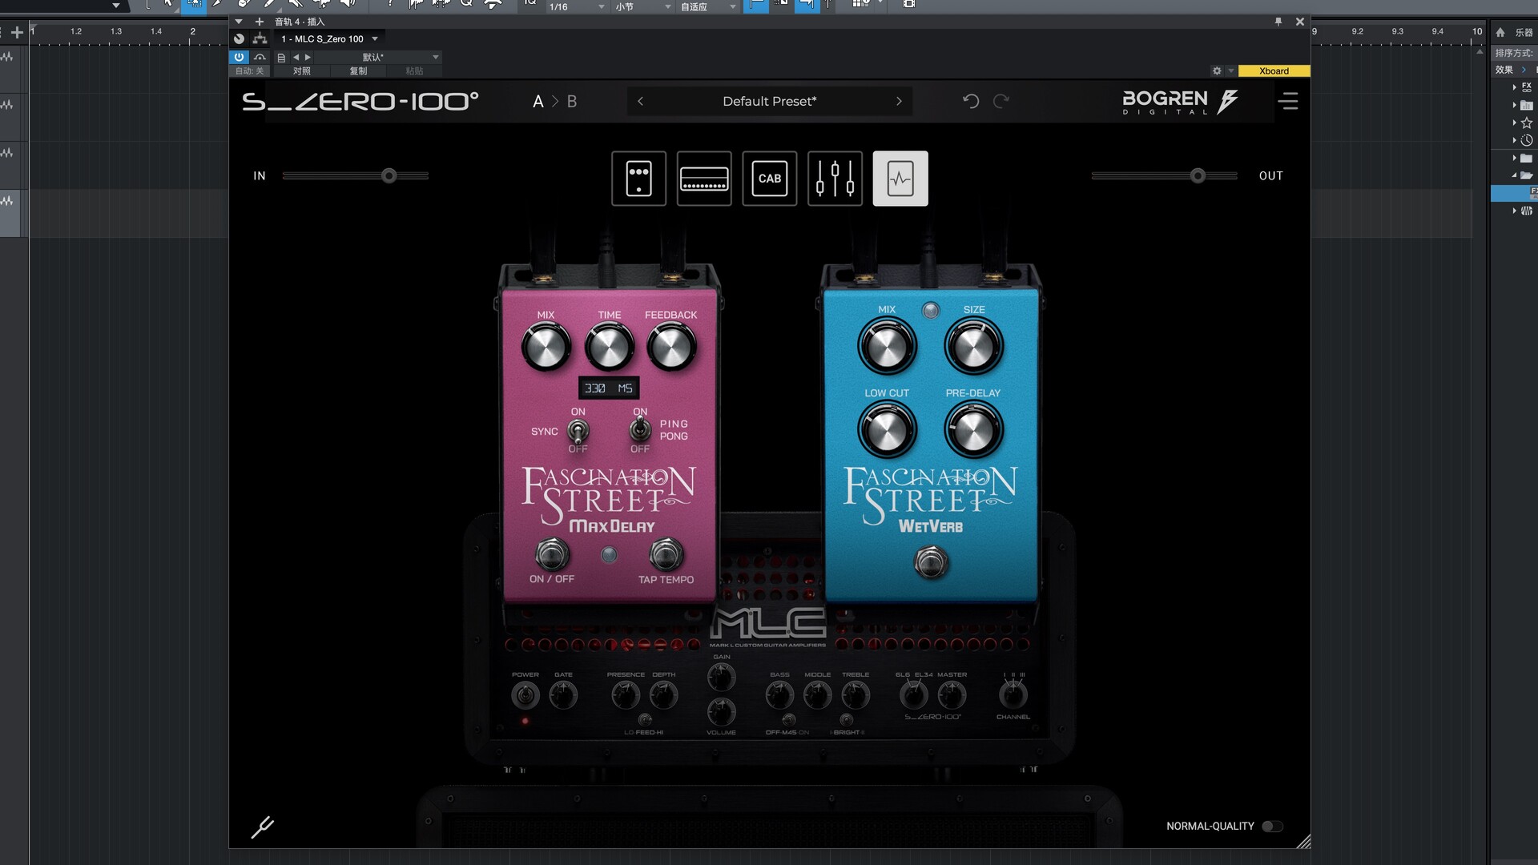Select previous plugin preset arrow
Viewport: 1538px width, 865px height.
point(640,101)
